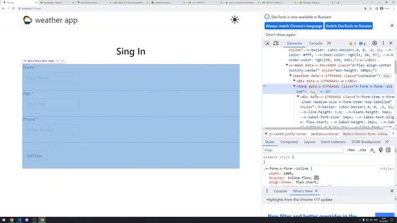
Task: Click Don't show again button
Action: (x=280, y=35)
